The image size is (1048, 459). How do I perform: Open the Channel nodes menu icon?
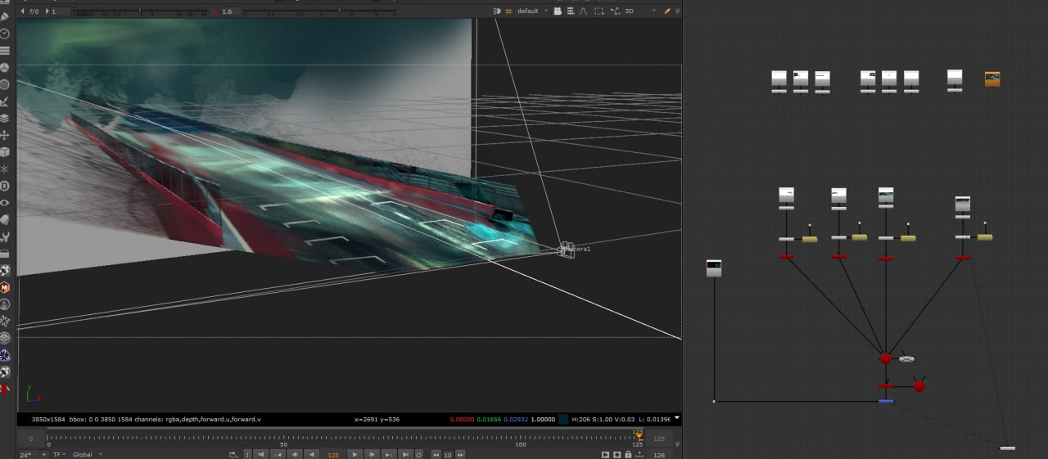pos(5,50)
